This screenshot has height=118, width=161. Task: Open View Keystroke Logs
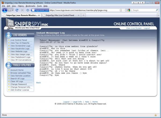click(x=20, y=49)
